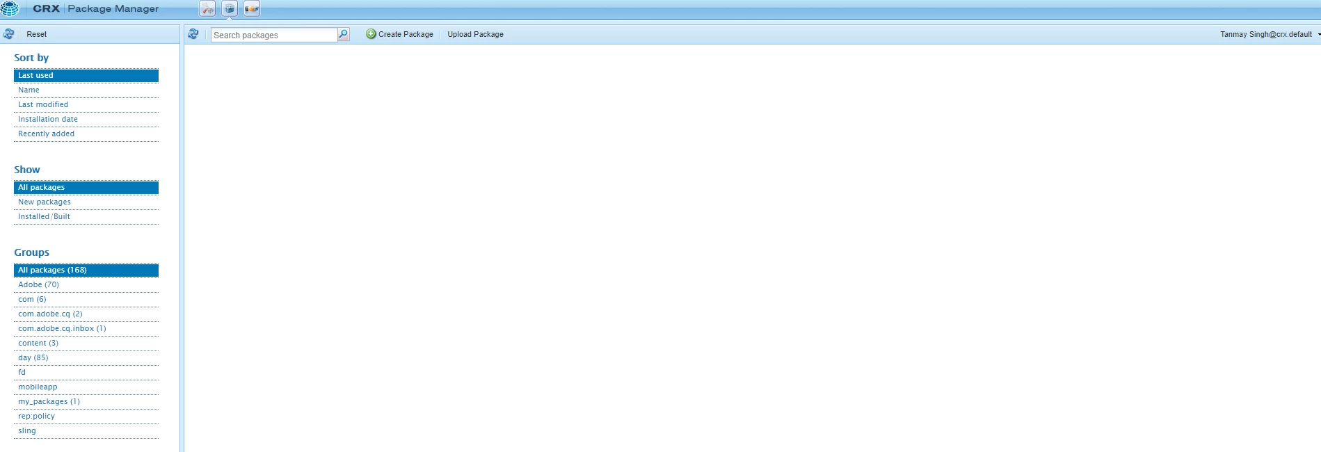Click the refresh icon beside Reset

pos(8,34)
